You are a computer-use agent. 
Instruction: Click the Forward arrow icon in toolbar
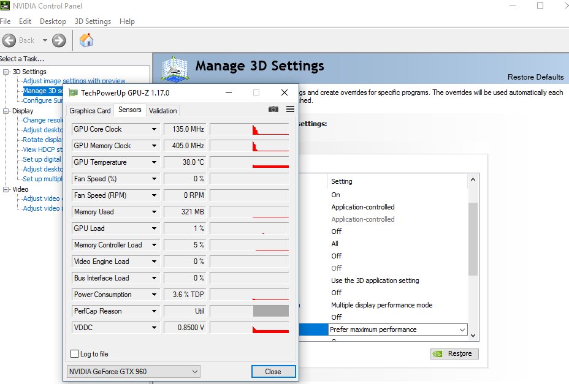[59, 40]
